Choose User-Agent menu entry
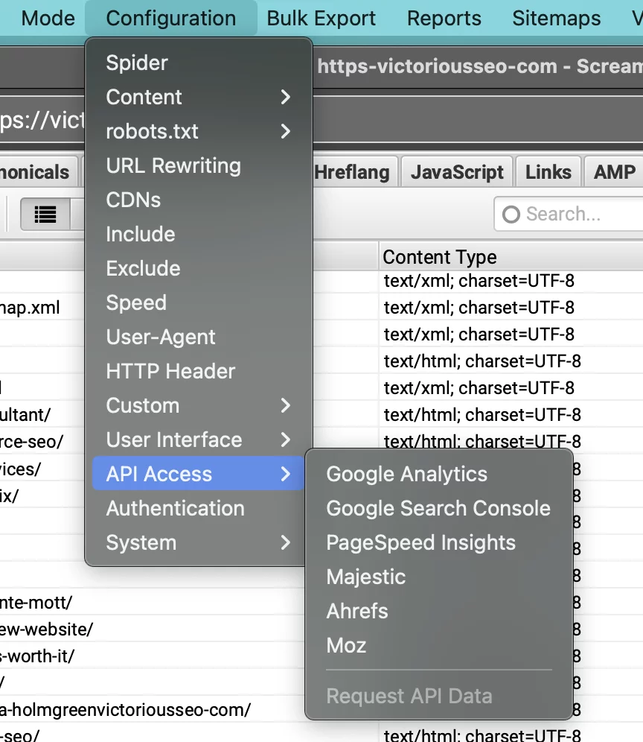643x742 pixels. (199, 337)
